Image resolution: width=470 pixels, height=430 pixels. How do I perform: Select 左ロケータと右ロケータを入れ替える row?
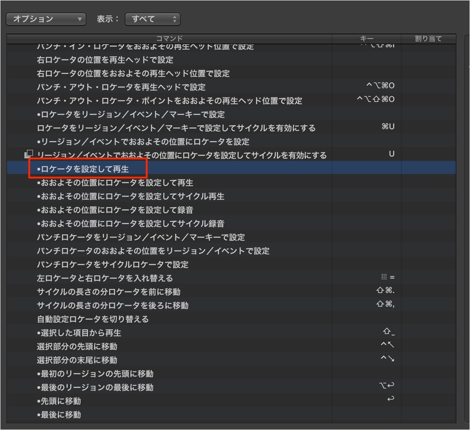(x=231, y=278)
